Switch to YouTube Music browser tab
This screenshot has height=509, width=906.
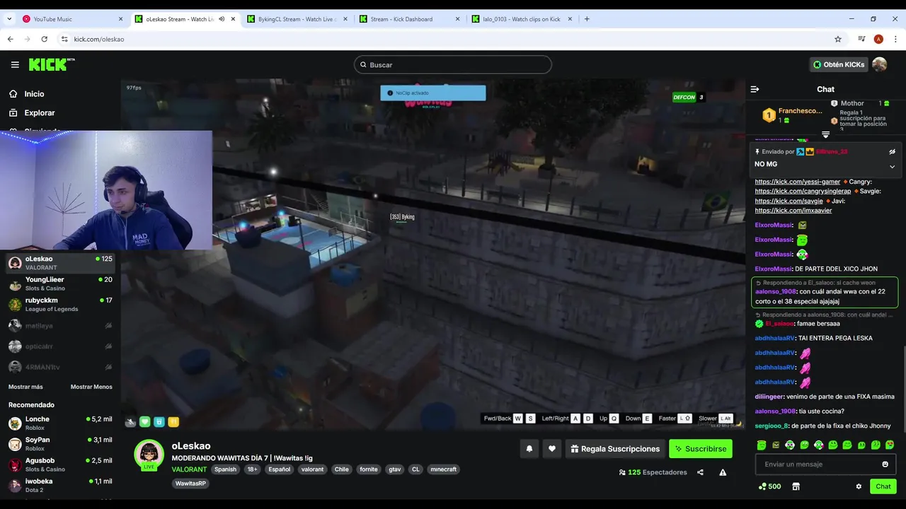73,19
